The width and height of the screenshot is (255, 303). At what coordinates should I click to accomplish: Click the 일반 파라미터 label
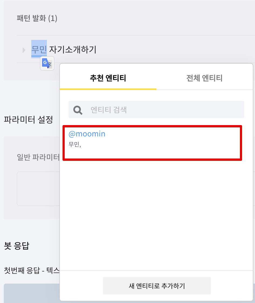point(38,157)
